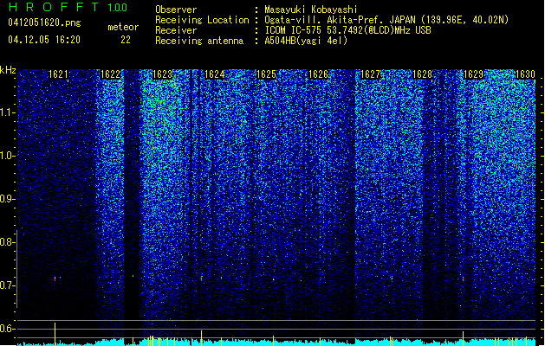
Task: Click the 1623 time marker
Action: [162, 74]
